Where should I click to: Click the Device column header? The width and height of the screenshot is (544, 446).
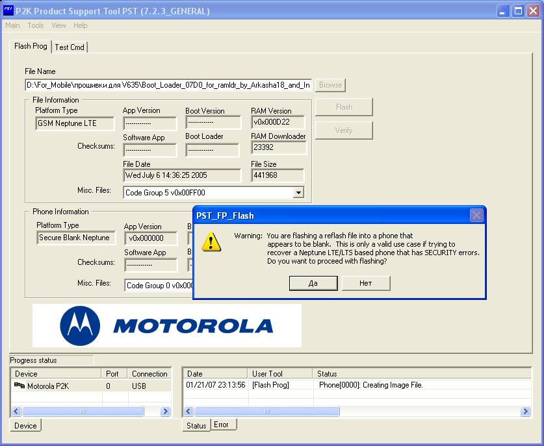56,373
